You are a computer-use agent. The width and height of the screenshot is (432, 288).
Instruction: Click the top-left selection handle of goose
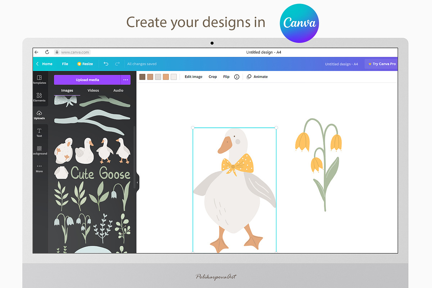(x=193, y=128)
